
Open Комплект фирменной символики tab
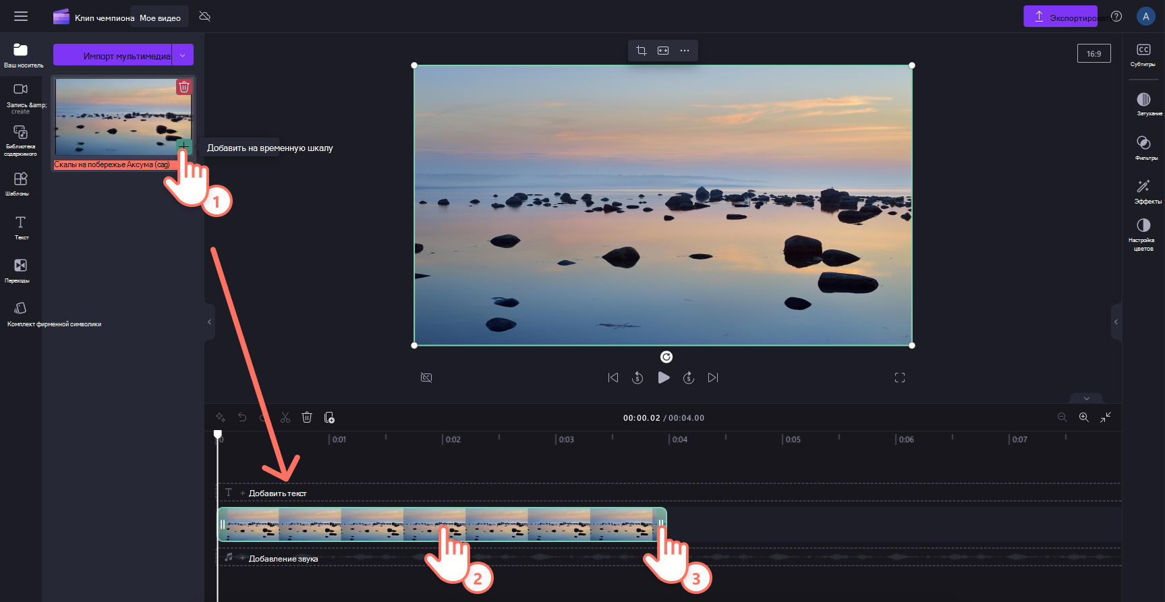click(21, 313)
